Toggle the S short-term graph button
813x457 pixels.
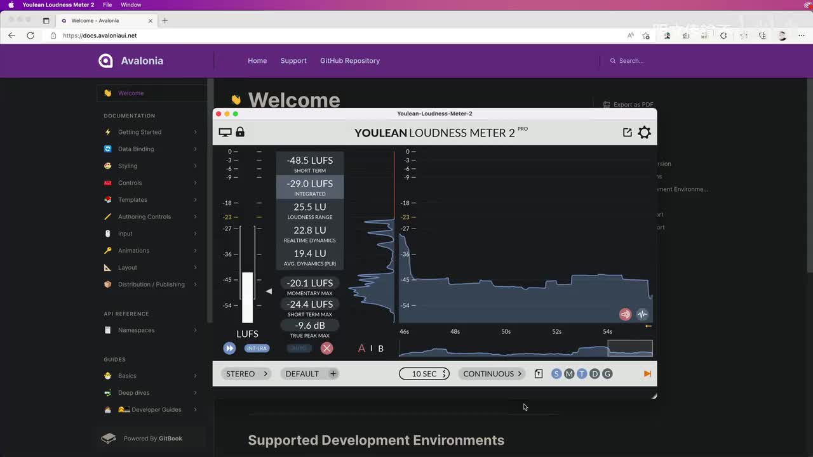tap(556, 374)
